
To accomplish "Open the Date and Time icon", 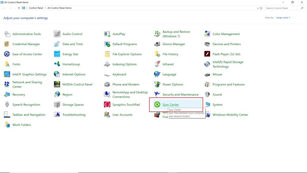I will (x=57, y=44).
